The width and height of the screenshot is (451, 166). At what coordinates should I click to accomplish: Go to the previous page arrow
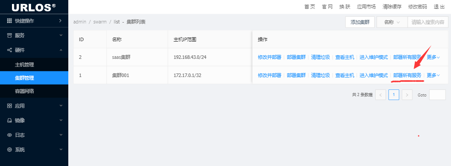[x=380, y=95]
